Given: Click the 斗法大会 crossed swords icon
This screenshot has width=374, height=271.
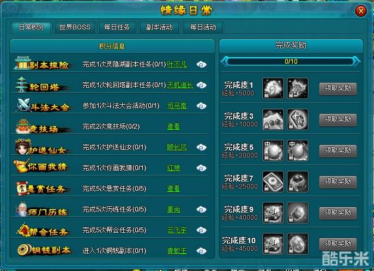Looking at the screenshot, I should [23, 105].
